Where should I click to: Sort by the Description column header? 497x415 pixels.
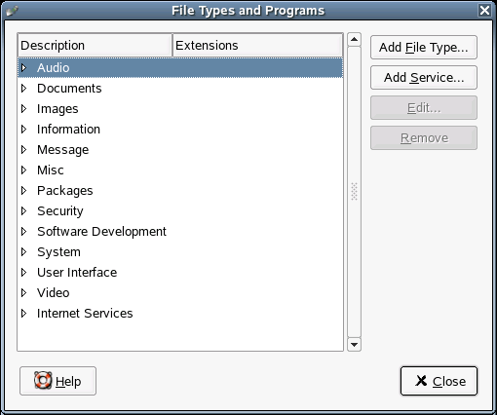[x=95, y=45]
